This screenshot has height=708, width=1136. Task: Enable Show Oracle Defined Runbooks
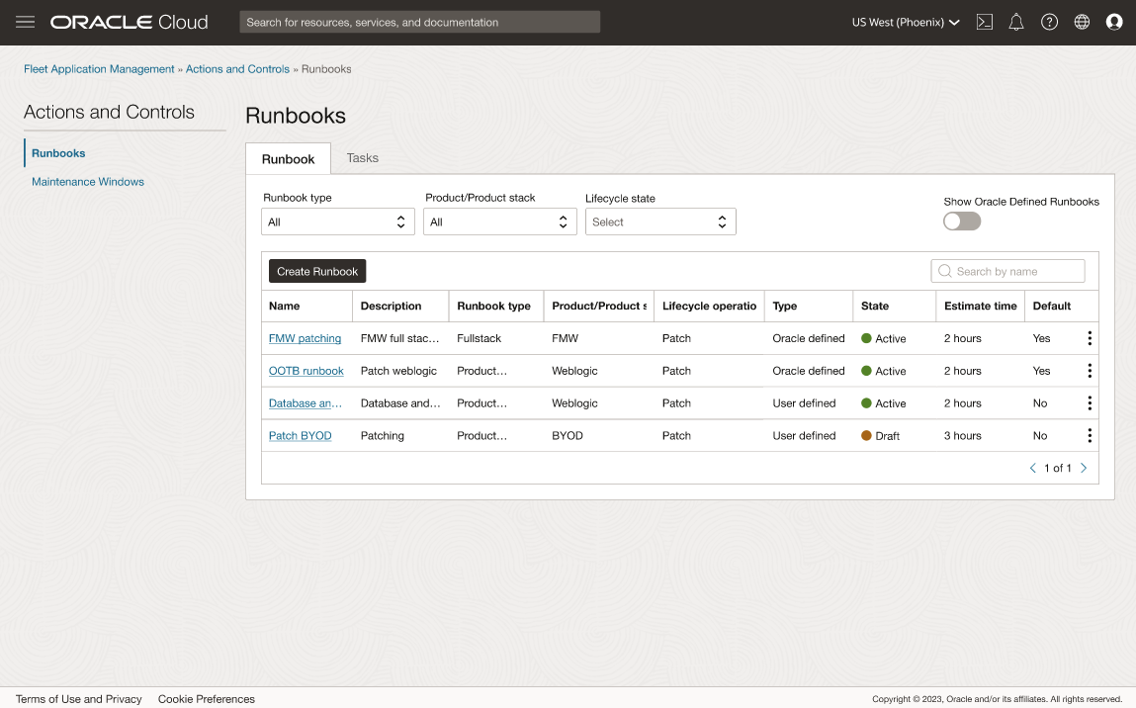point(961,221)
